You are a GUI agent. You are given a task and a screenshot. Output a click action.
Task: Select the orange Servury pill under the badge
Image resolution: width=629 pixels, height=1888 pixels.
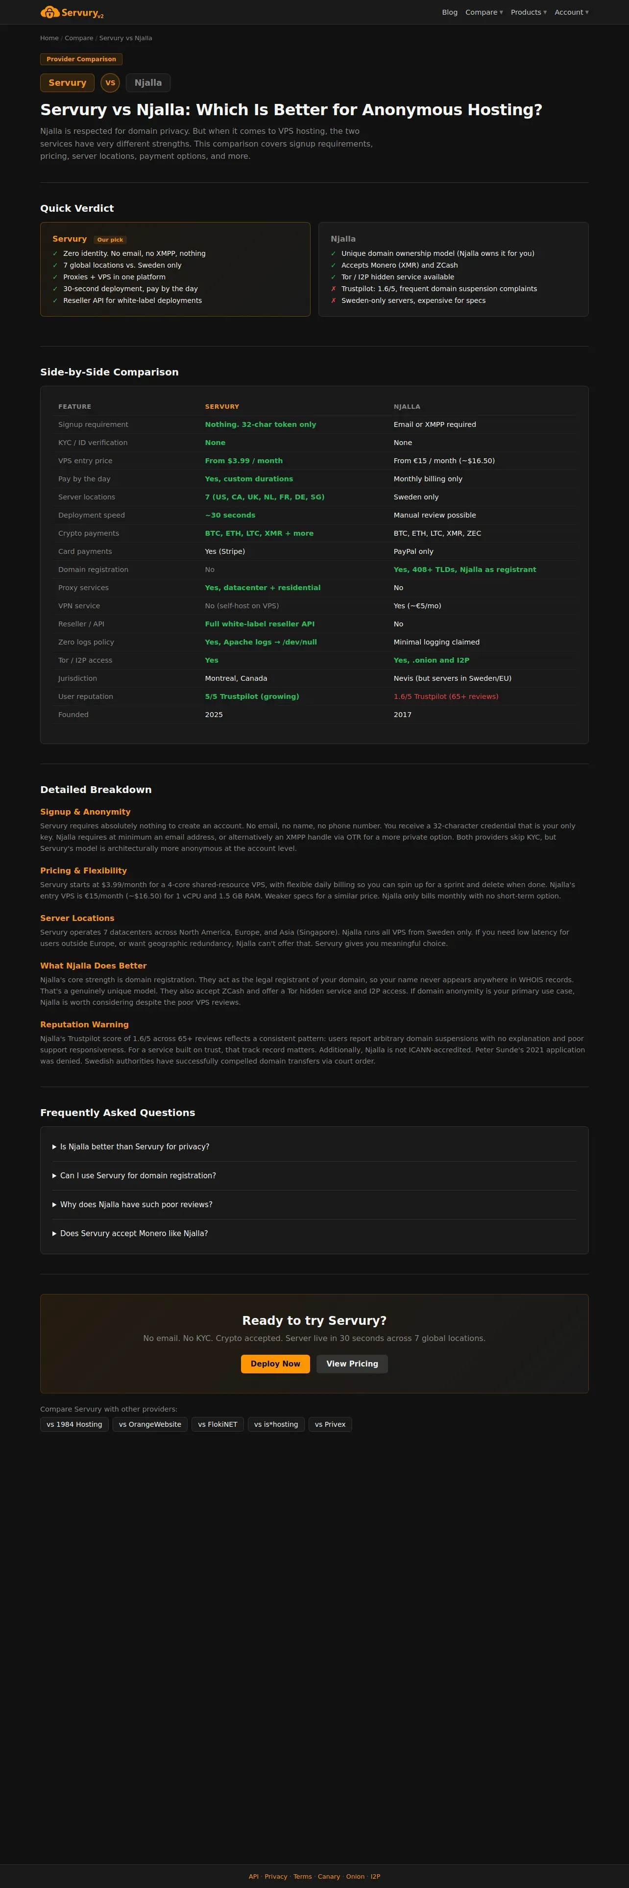[68, 83]
